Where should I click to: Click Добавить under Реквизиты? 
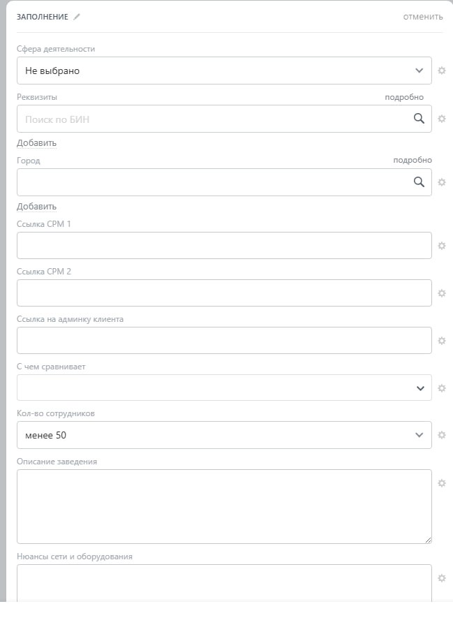click(x=36, y=143)
